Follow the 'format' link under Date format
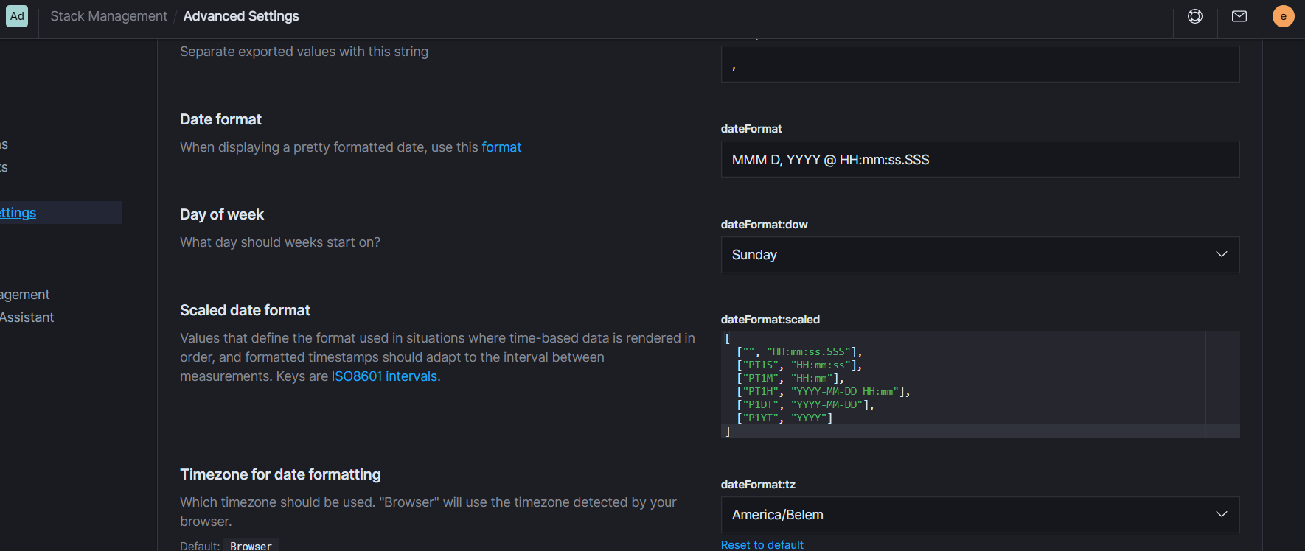This screenshot has width=1305, height=551. (501, 147)
